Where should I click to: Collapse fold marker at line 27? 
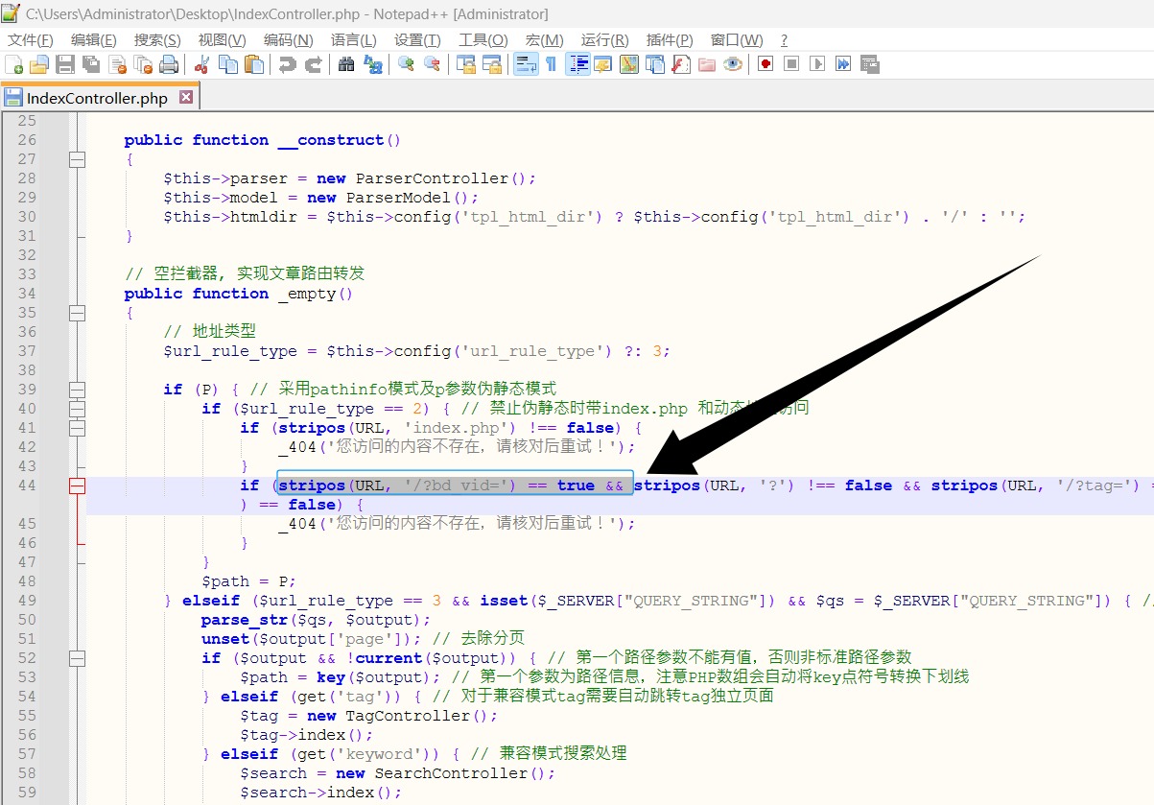(x=77, y=159)
